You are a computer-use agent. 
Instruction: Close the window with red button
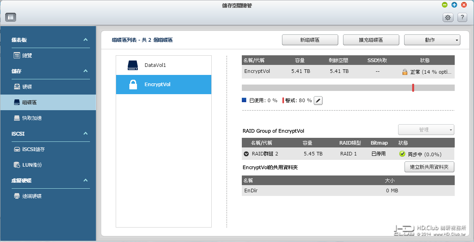464,4
